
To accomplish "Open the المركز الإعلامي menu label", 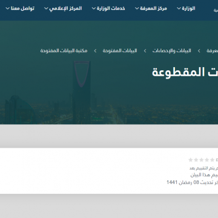I will pos(65,8).
